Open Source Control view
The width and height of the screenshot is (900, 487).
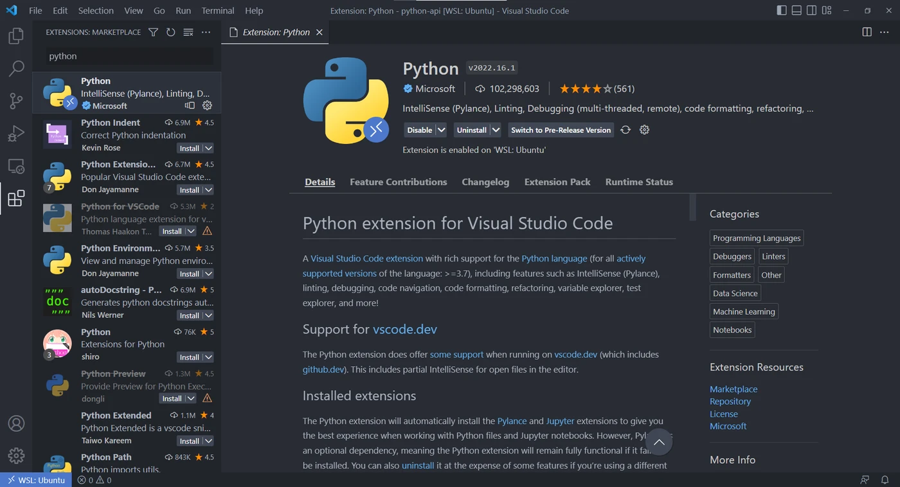click(x=16, y=101)
